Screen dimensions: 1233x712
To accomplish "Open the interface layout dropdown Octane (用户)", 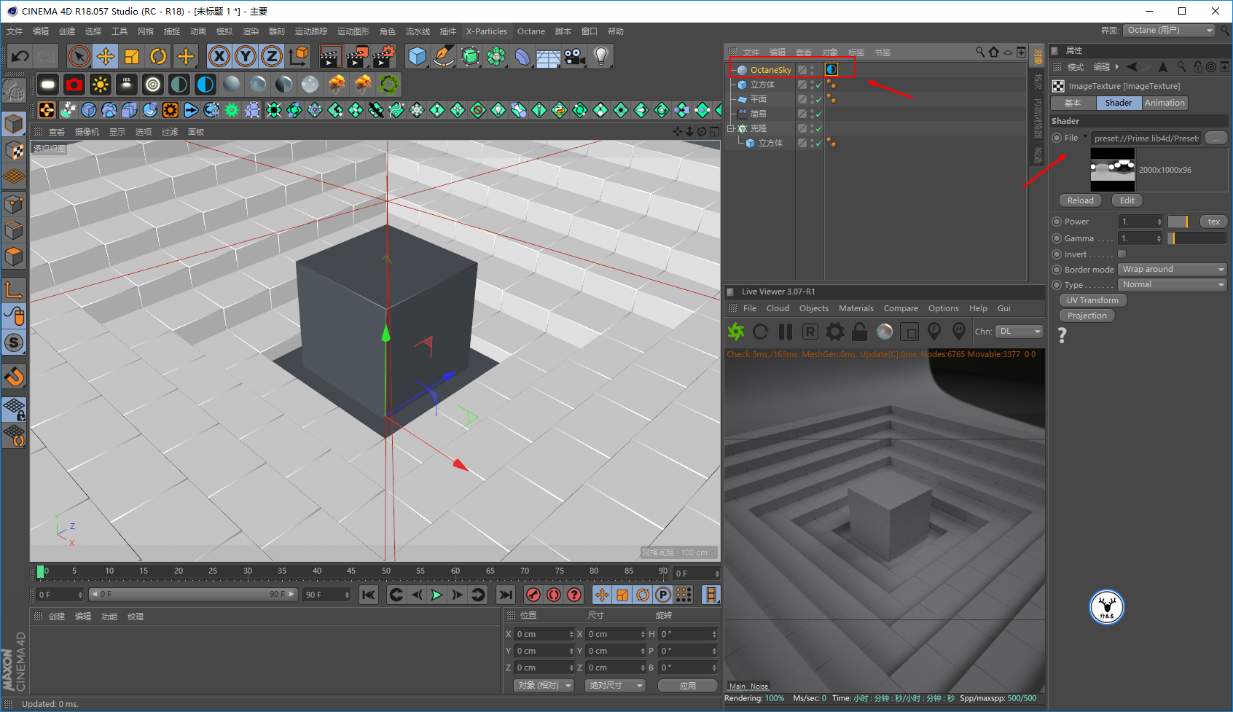I will [1169, 31].
